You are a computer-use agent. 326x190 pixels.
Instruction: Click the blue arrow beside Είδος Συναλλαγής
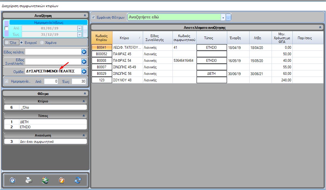(x=84, y=62)
